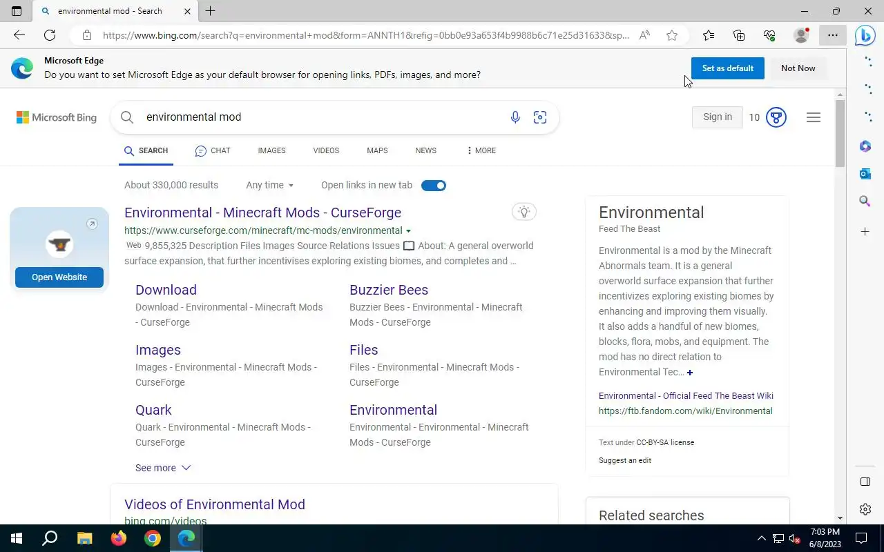Viewport: 884px width, 552px height.
Task: Click Set as default button
Action: [728, 68]
